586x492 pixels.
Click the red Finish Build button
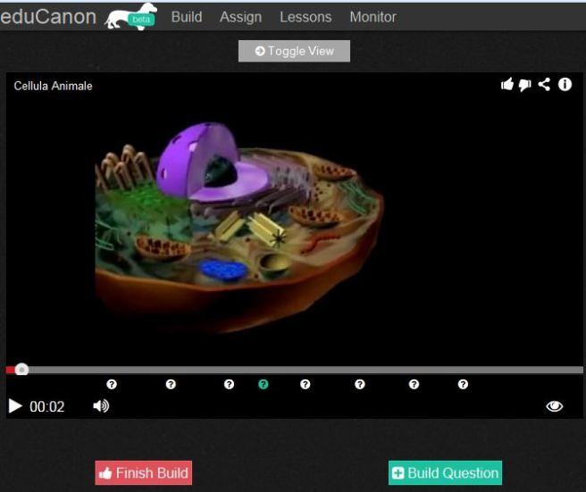pyautogui.click(x=143, y=473)
